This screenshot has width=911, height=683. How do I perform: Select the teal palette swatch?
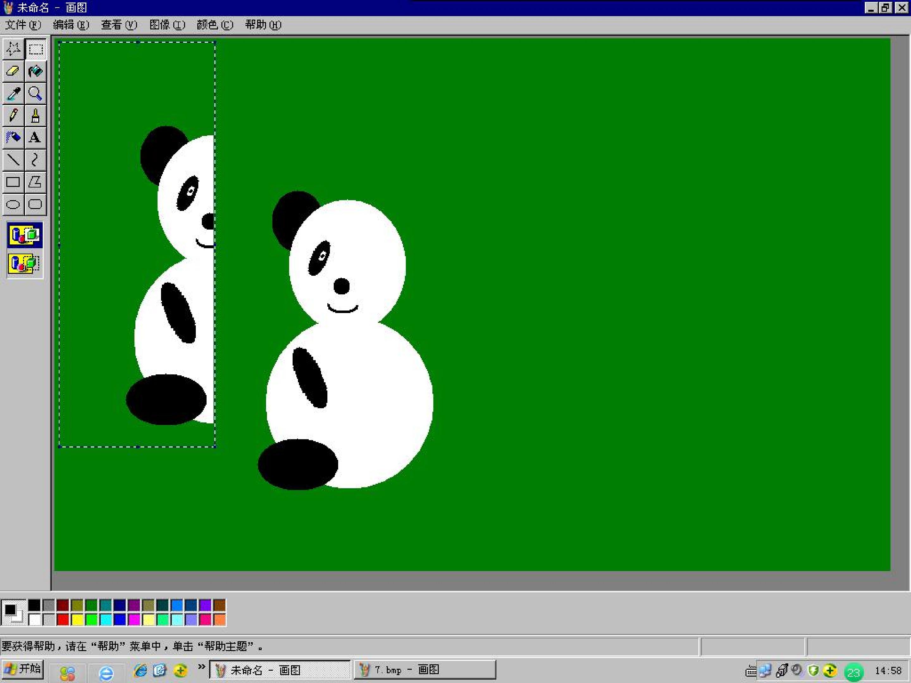[x=106, y=605]
